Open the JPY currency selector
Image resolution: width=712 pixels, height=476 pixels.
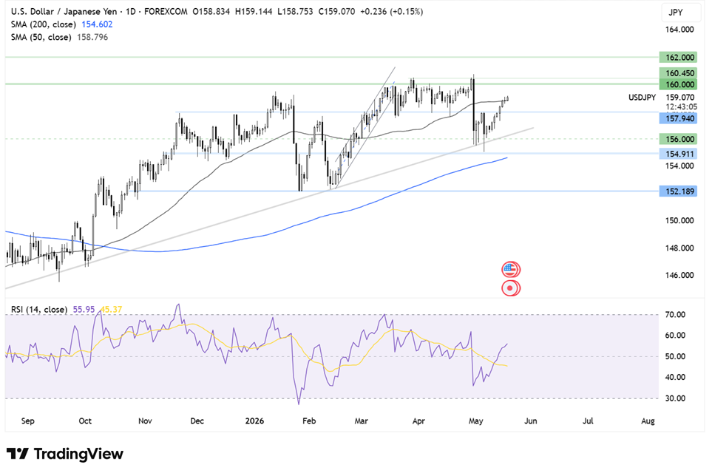680,13
